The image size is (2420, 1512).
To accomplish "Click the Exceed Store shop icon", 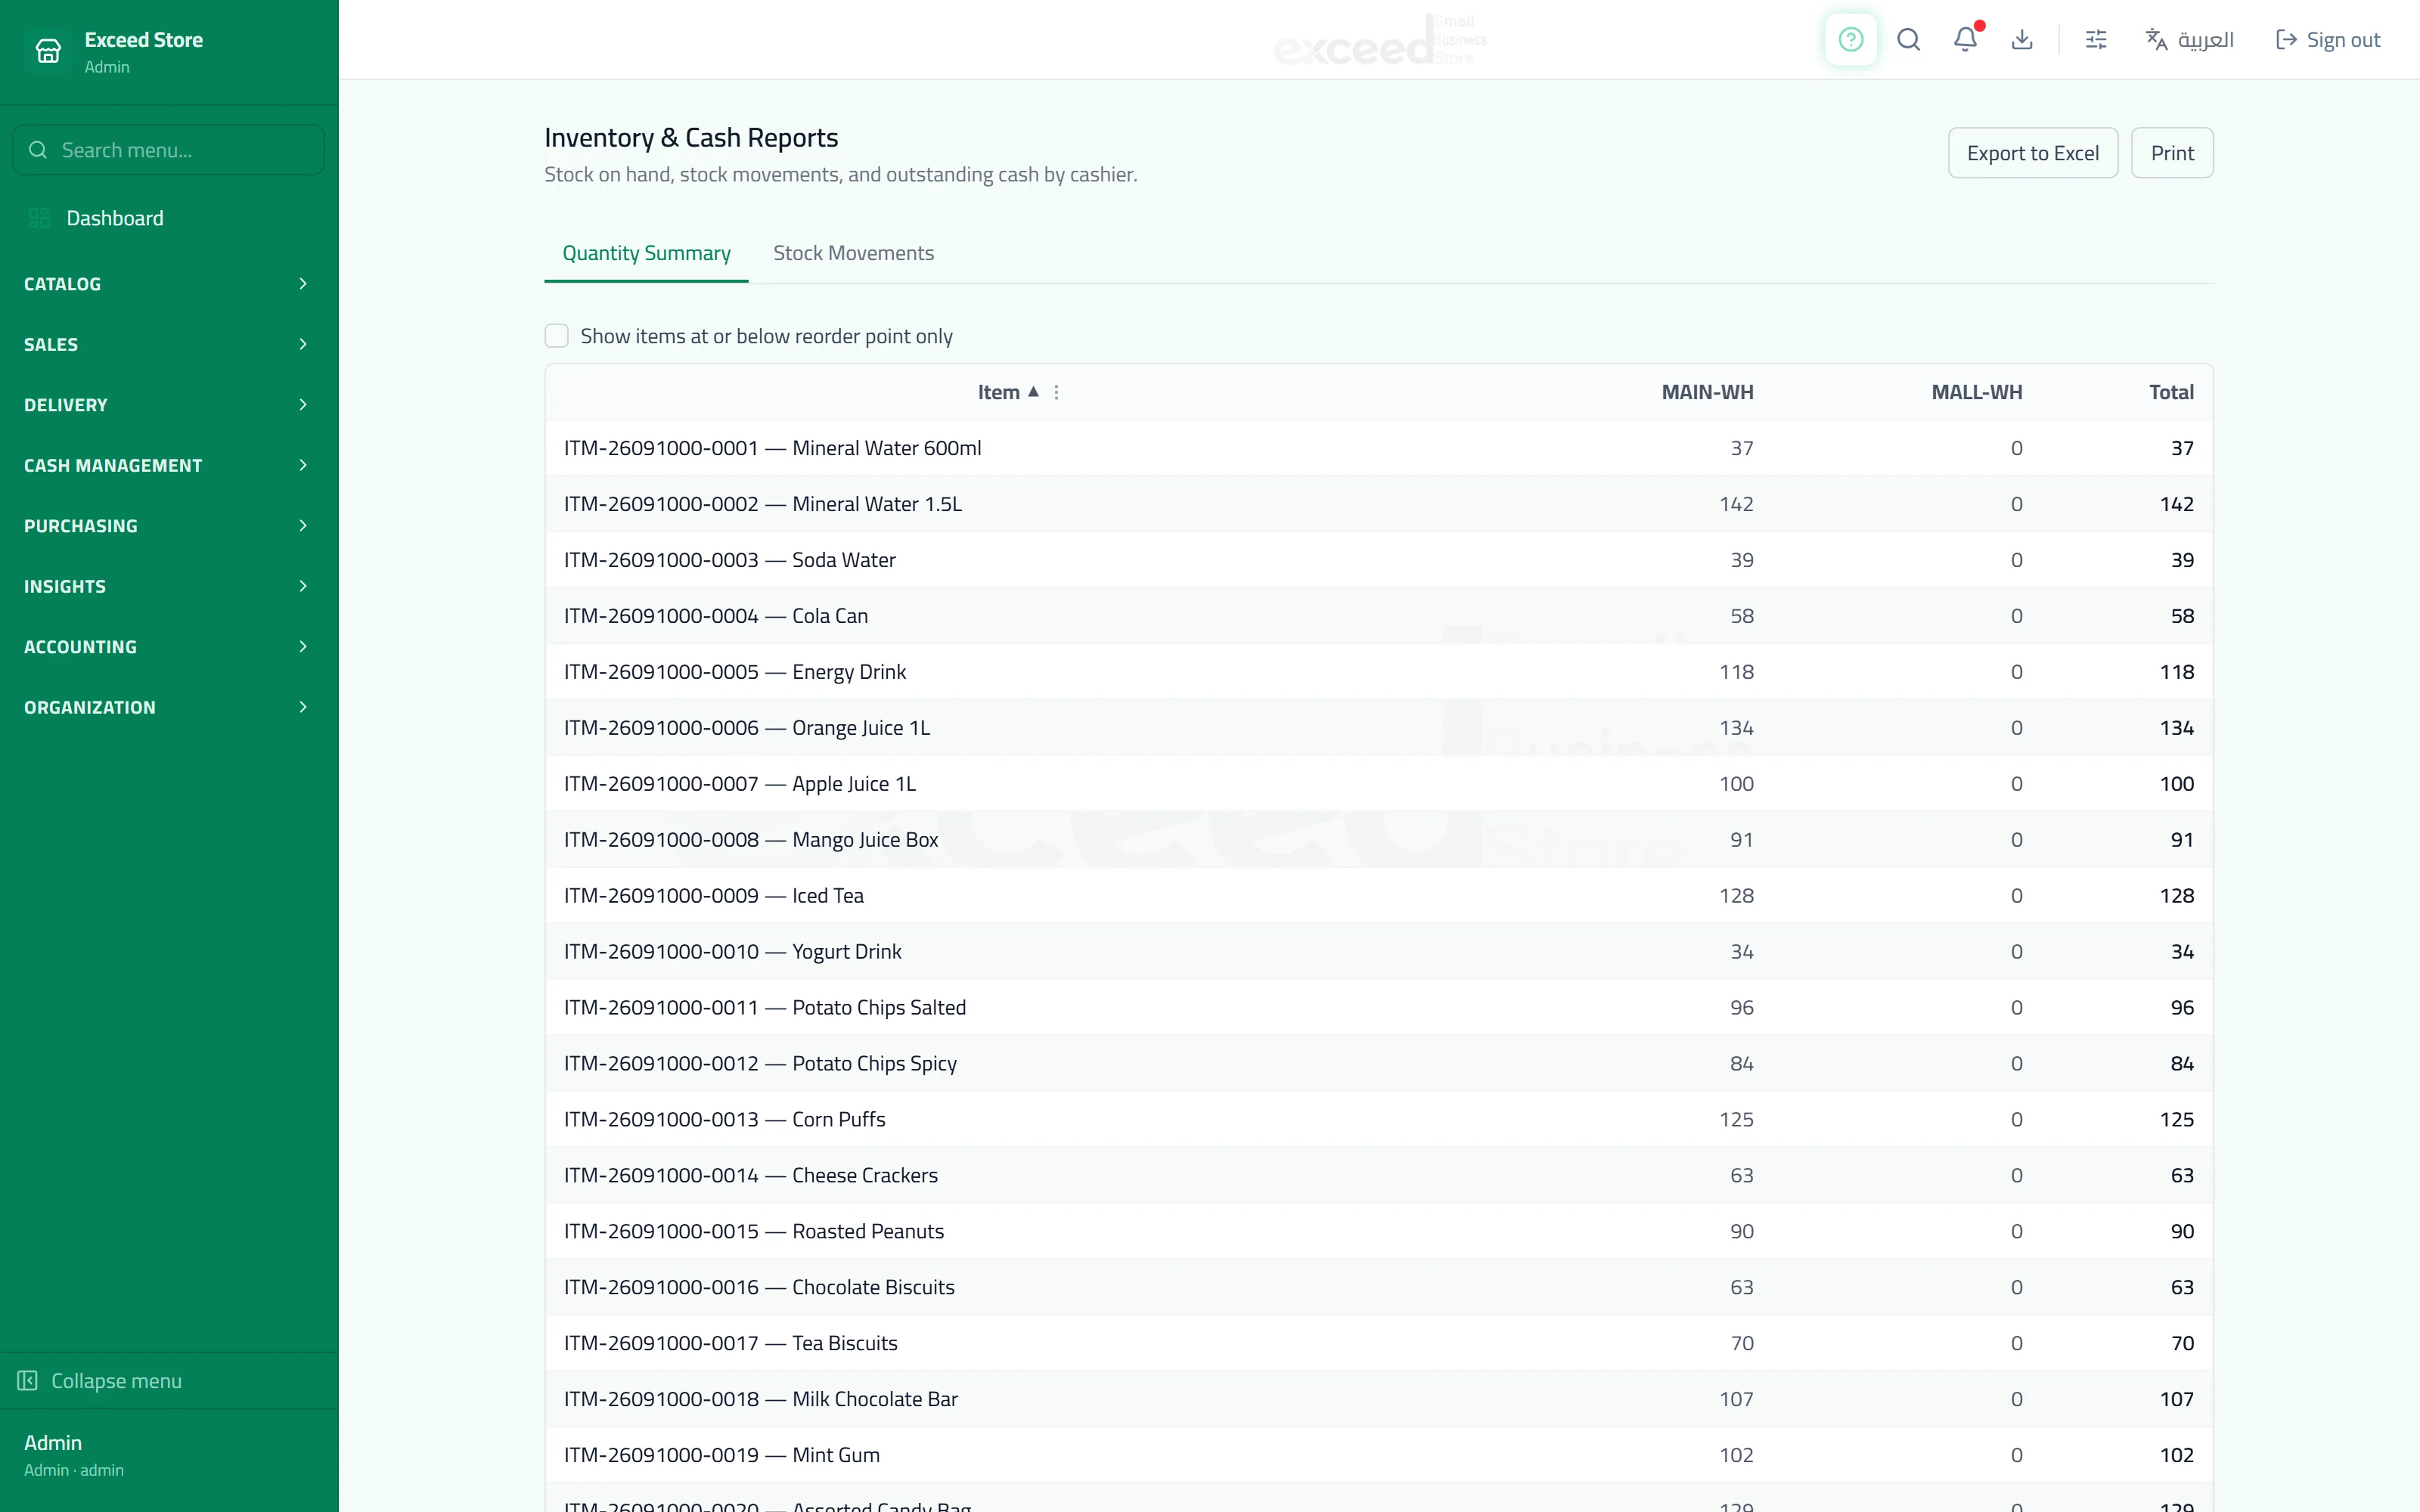I will pyautogui.click(x=48, y=50).
